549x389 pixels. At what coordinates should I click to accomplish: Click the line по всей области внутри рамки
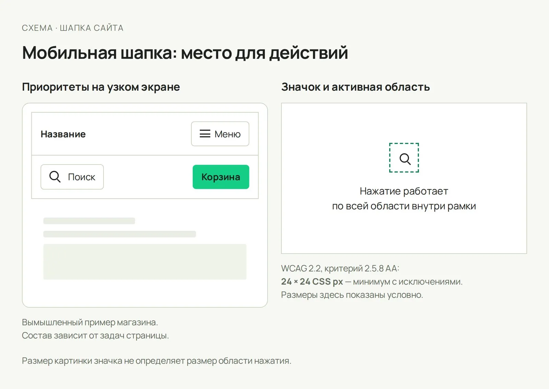[x=404, y=206]
